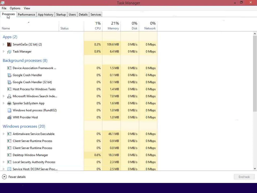
Task: Click the 109.6 MB memory value
Action: [113, 44]
